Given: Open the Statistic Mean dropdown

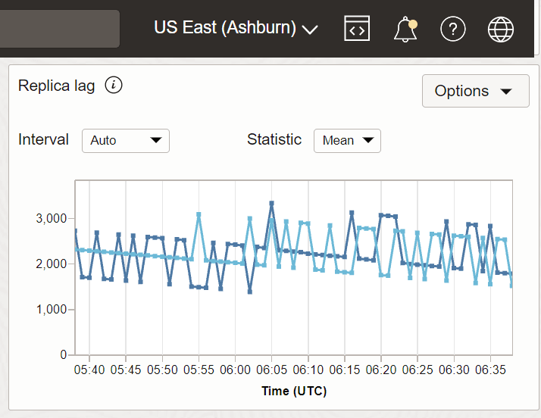Looking at the screenshot, I should point(347,140).
